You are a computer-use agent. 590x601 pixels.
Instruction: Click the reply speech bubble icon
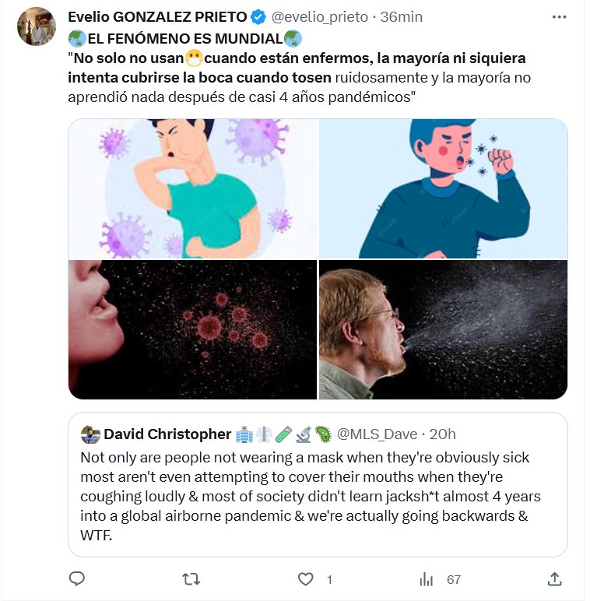[x=77, y=578]
